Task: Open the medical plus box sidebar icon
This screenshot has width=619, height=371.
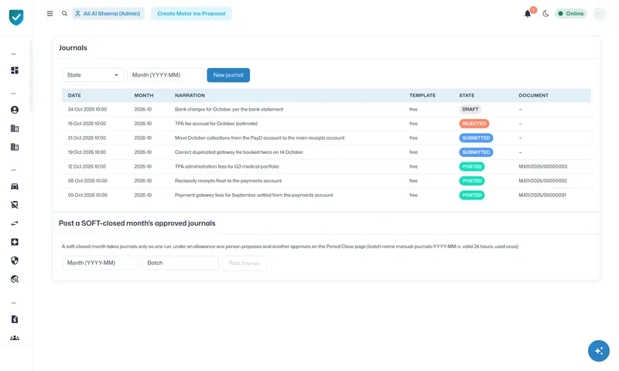Action: coord(15,242)
